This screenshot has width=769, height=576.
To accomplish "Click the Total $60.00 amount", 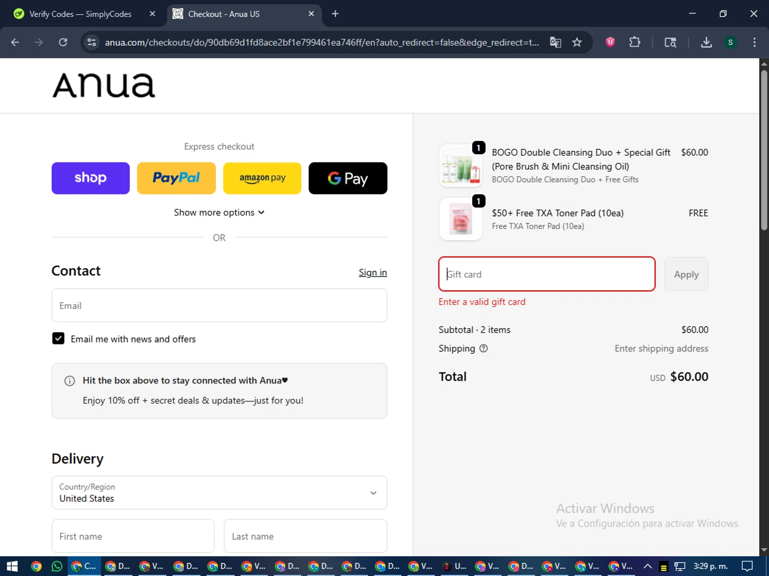I will 689,377.
